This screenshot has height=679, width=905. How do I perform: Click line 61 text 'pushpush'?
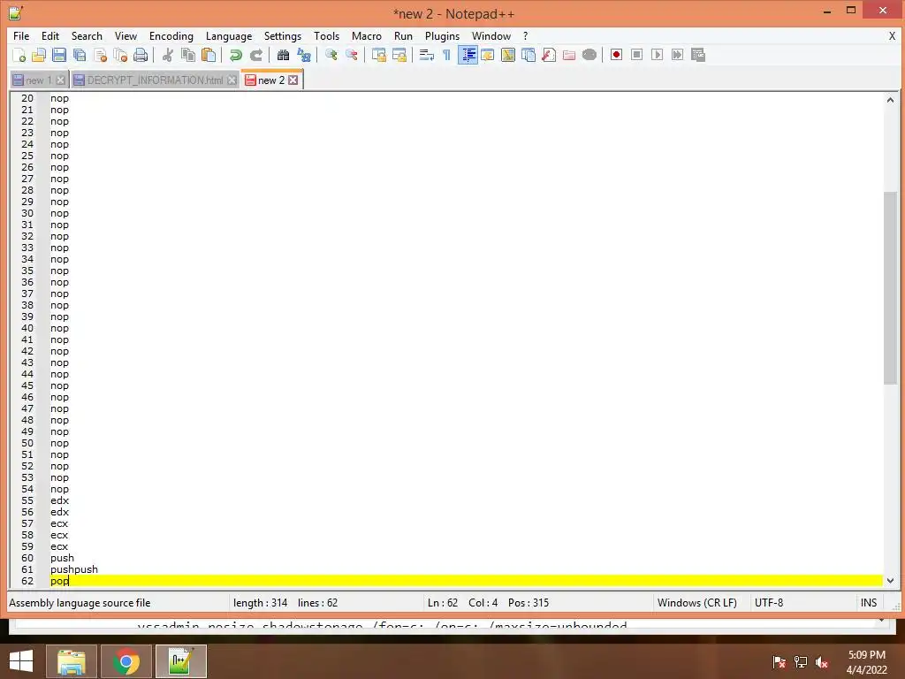click(x=74, y=569)
